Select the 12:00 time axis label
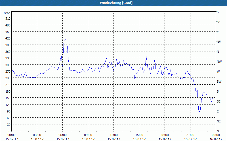227x142 pixels. [114, 135]
